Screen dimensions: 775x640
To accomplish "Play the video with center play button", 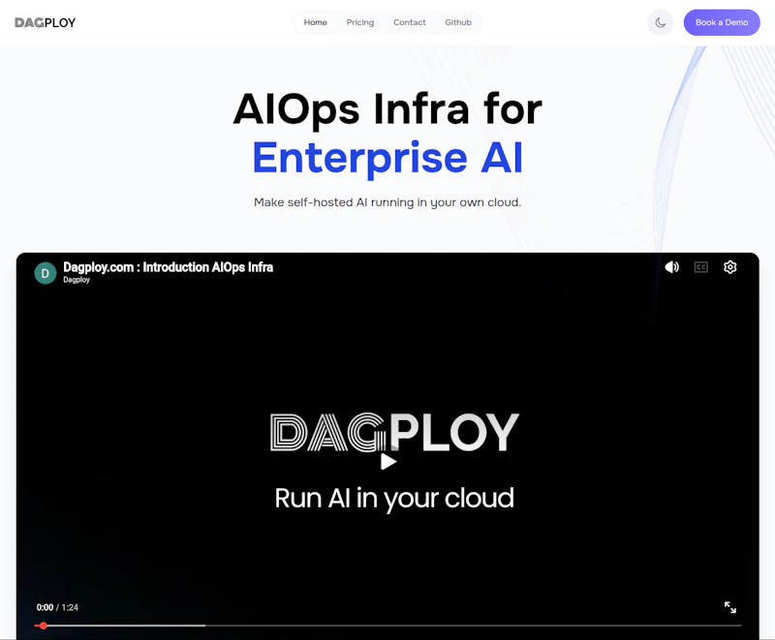I will pyautogui.click(x=388, y=462).
